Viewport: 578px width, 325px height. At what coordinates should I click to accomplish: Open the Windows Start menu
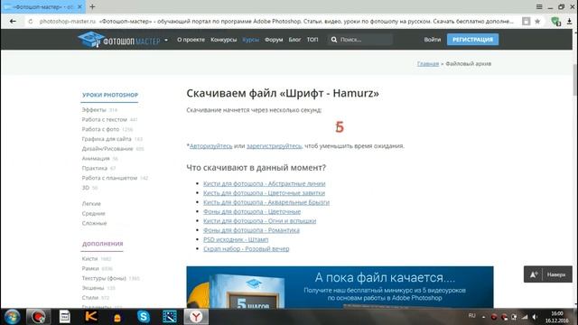point(12,317)
